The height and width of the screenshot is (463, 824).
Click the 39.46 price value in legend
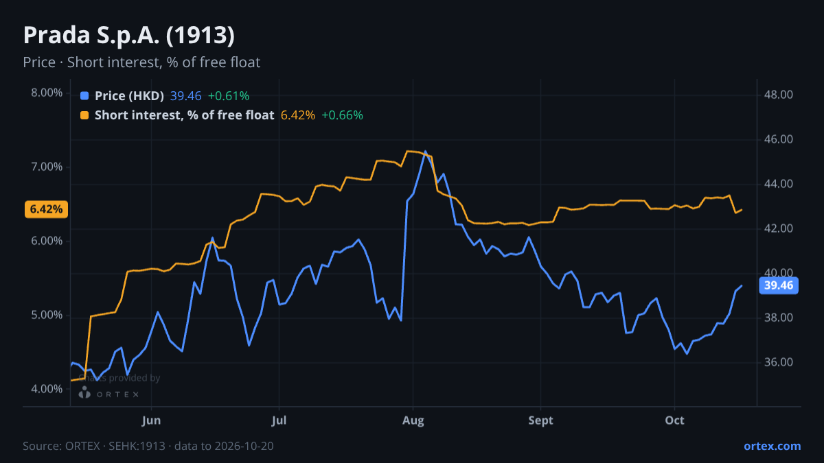tap(185, 96)
